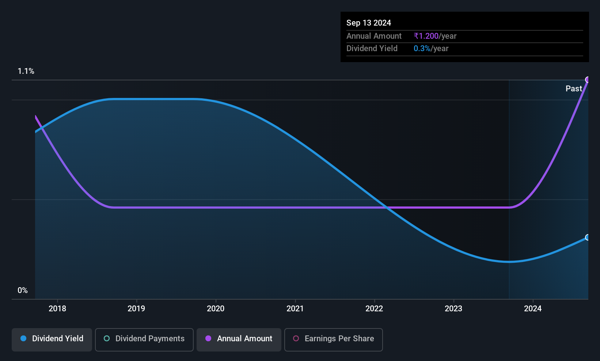
Task: Click the Sep 13 2024 tooltip date
Action: click(x=369, y=23)
